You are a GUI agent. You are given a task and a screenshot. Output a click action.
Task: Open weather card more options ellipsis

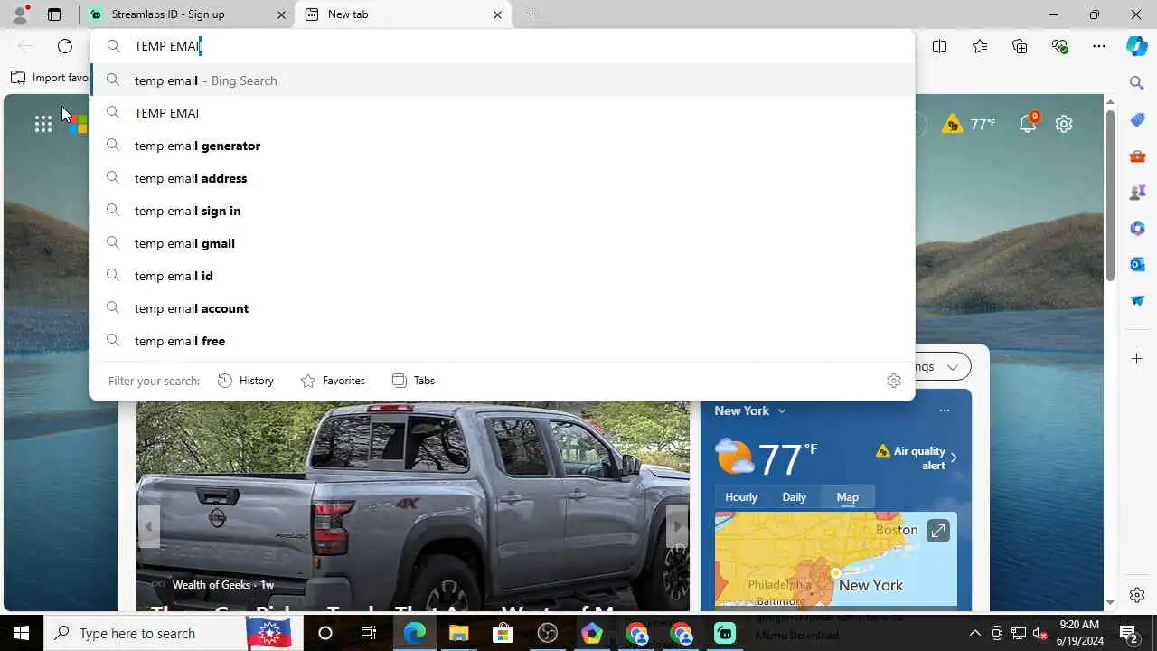pyautogui.click(x=944, y=410)
